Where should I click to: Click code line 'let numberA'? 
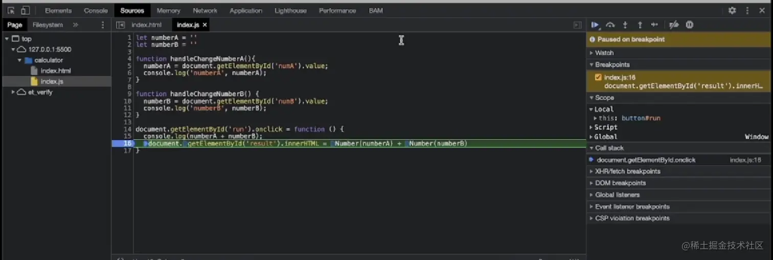click(x=166, y=38)
